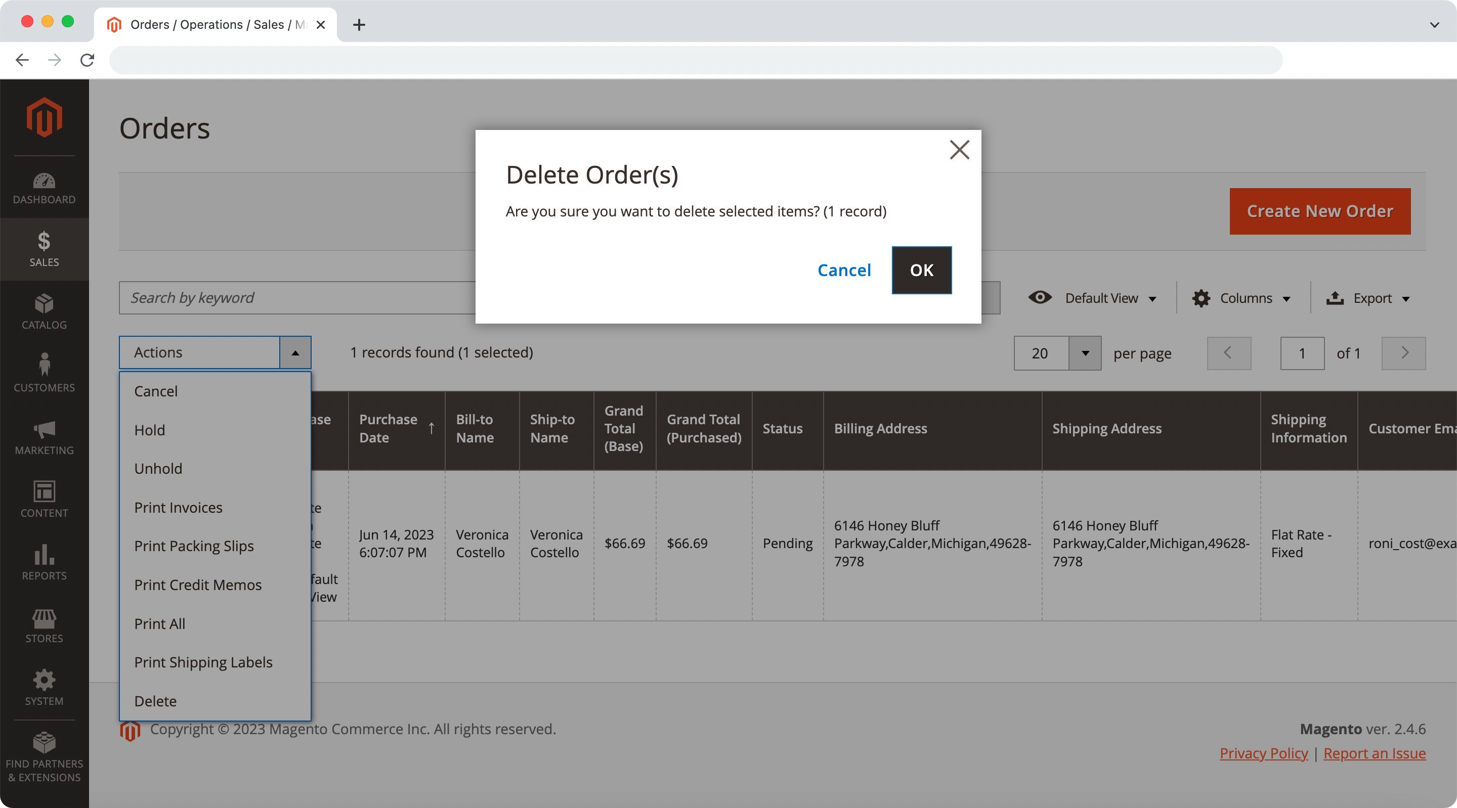Open the per page count dropdown

coord(1085,353)
